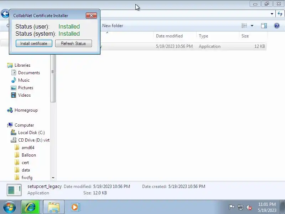Click the address bar refresh icon
Viewport: 285px width, 214px height.
point(280,14)
